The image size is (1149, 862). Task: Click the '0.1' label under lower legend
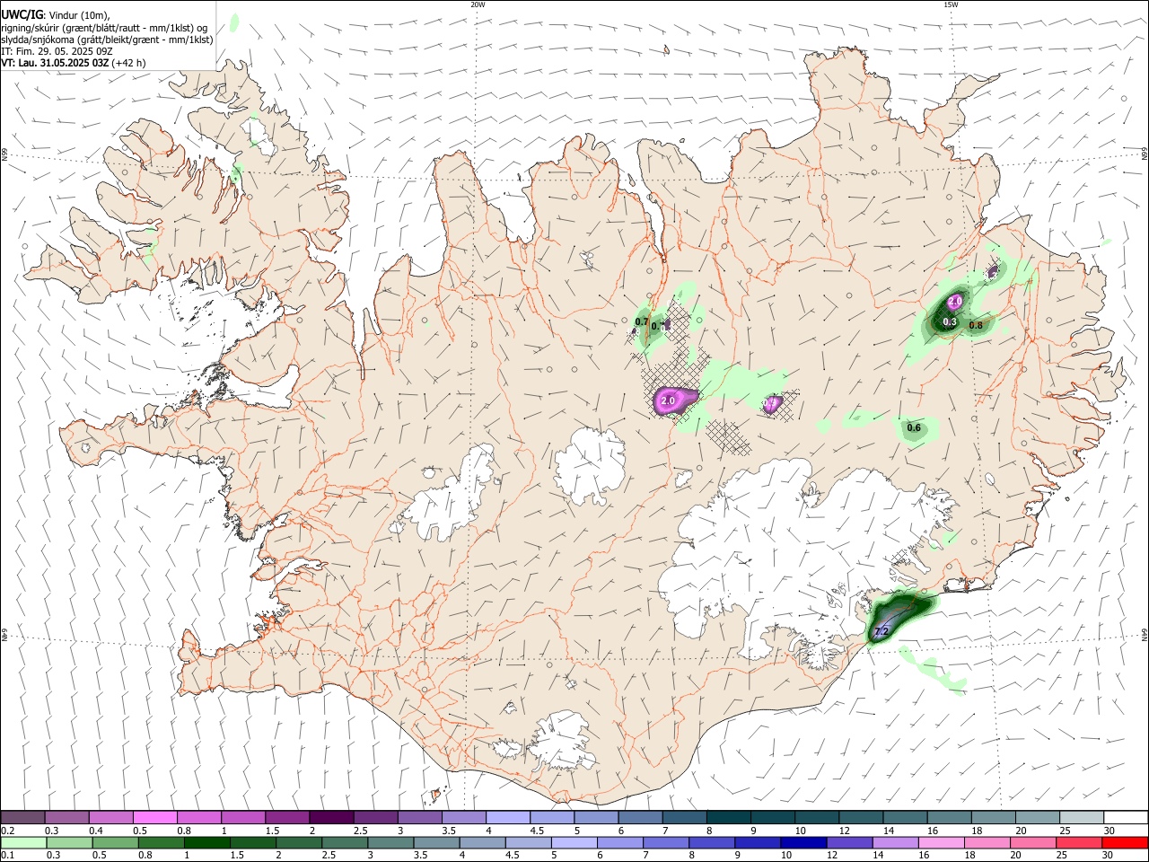(8, 856)
